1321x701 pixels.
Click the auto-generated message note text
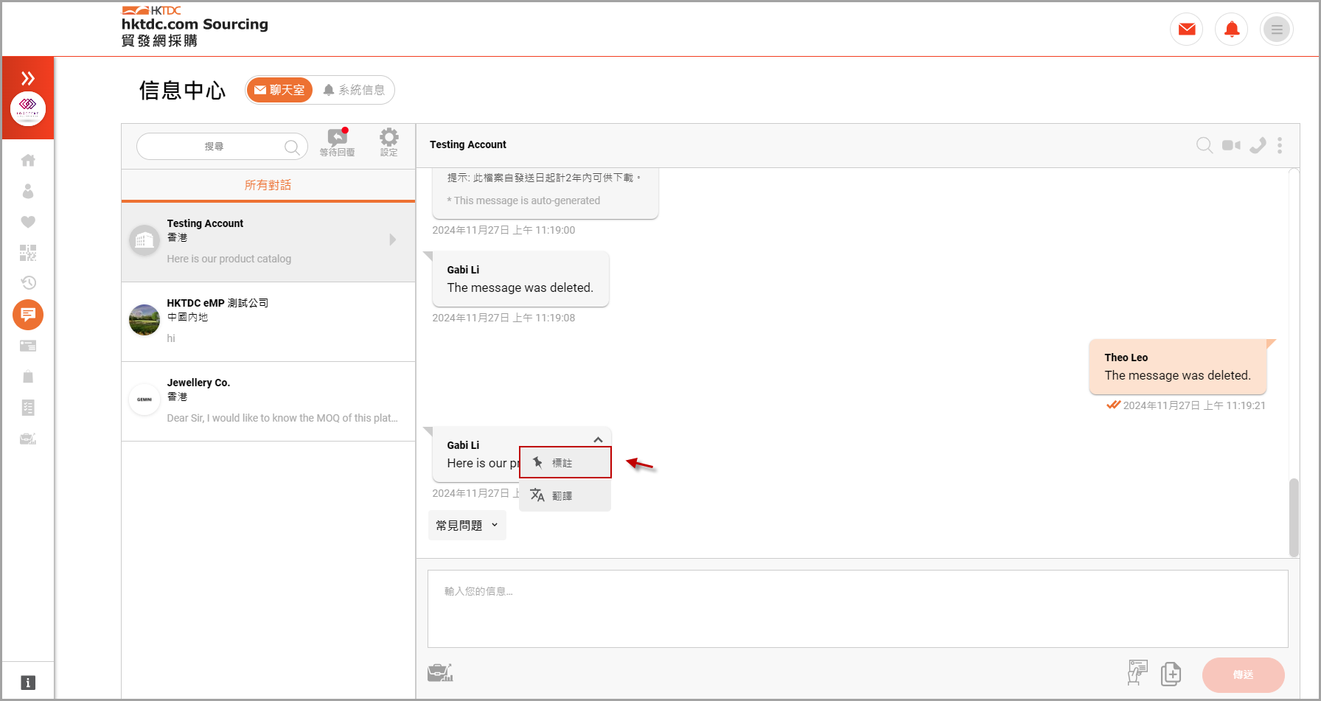(523, 200)
